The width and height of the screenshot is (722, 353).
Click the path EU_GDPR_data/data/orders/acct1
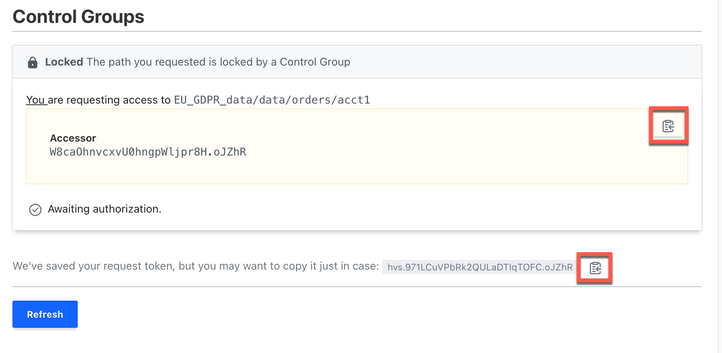(x=272, y=100)
